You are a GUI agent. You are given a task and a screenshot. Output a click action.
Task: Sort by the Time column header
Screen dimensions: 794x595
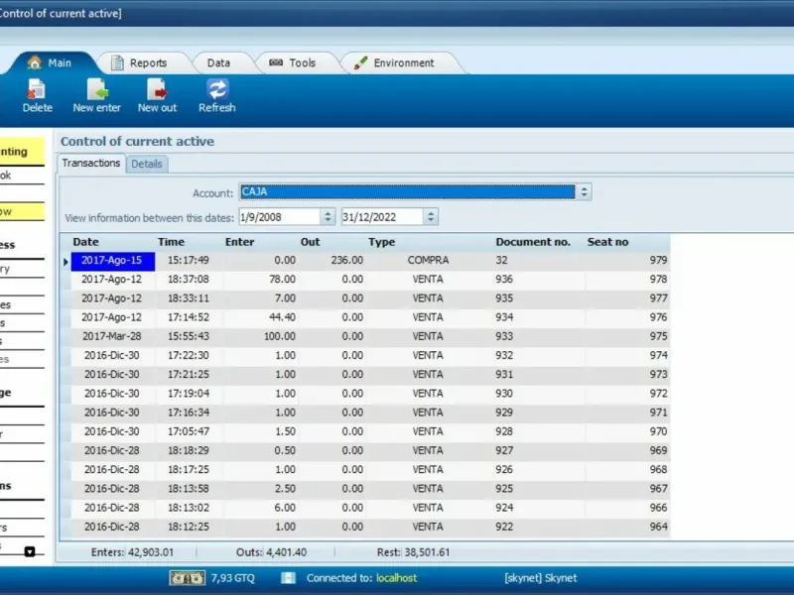(x=171, y=242)
